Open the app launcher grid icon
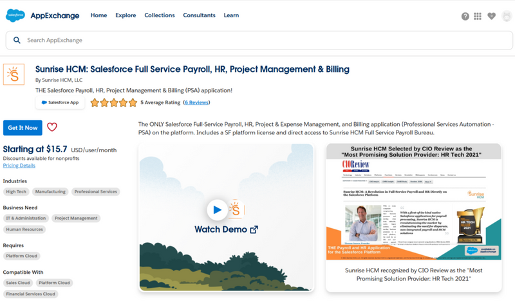515x302 pixels. coord(478,16)
